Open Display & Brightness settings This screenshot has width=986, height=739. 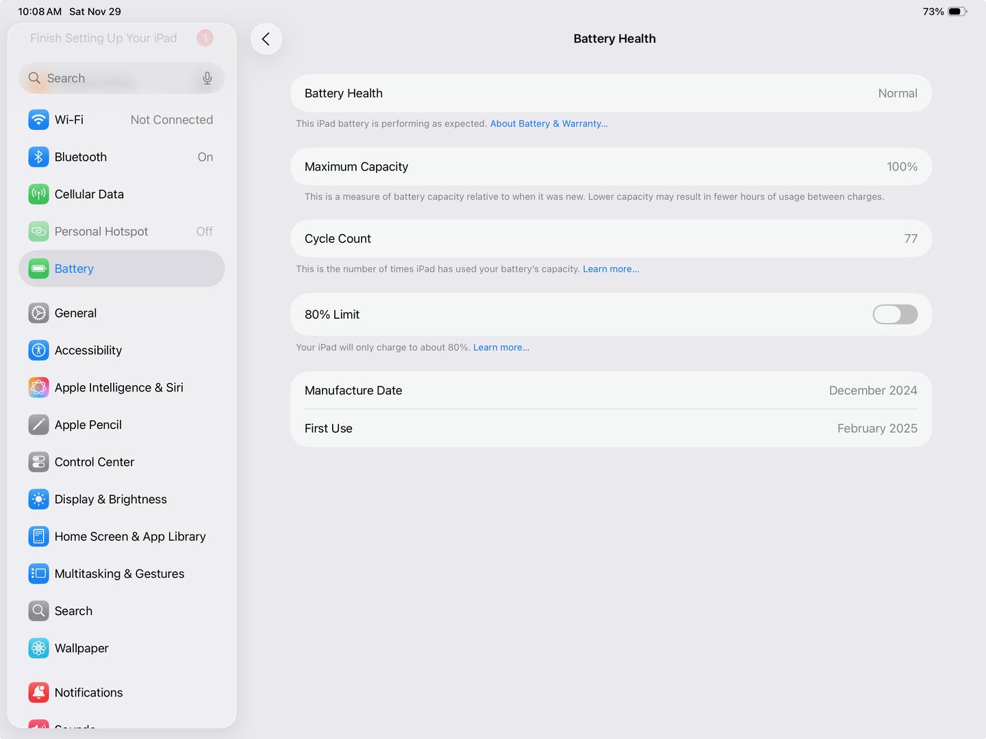[110, 500]
